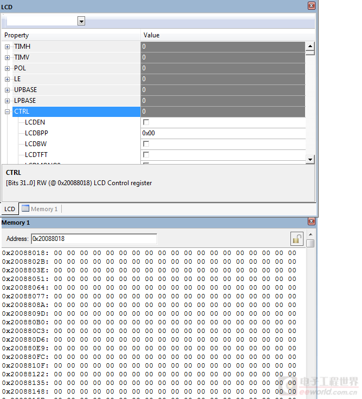Toggle the LCDBW checkbox

click(146, 144)
